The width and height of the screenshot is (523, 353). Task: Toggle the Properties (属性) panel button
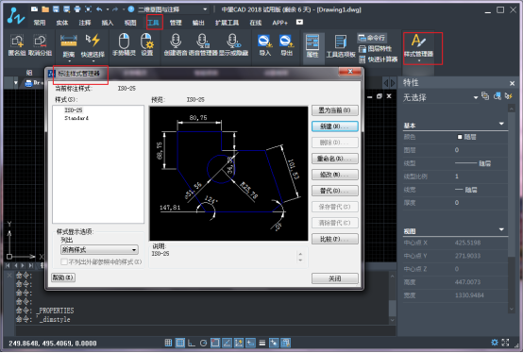coord(312,46)
